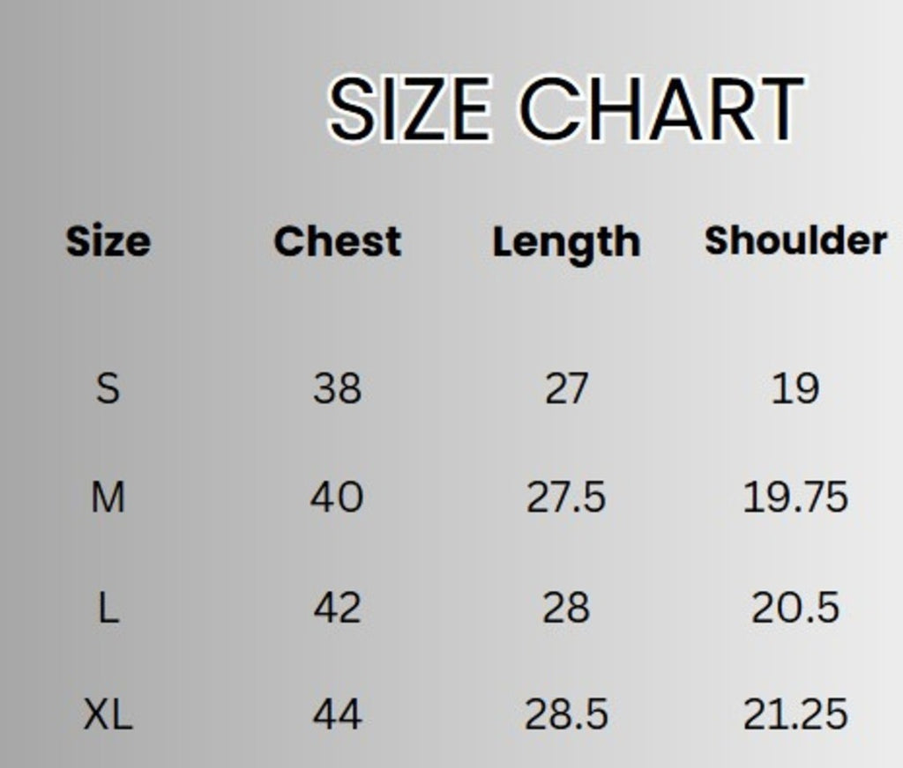This screenshot has height=768, width=903.
Task: Click the Chest column header
Action: [x=337, y=241]
